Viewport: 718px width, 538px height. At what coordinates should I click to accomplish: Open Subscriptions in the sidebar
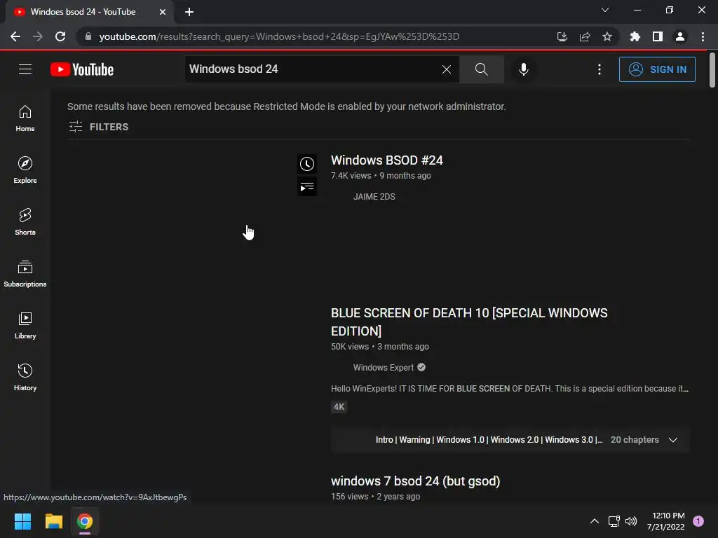click(x=25, y=274)
